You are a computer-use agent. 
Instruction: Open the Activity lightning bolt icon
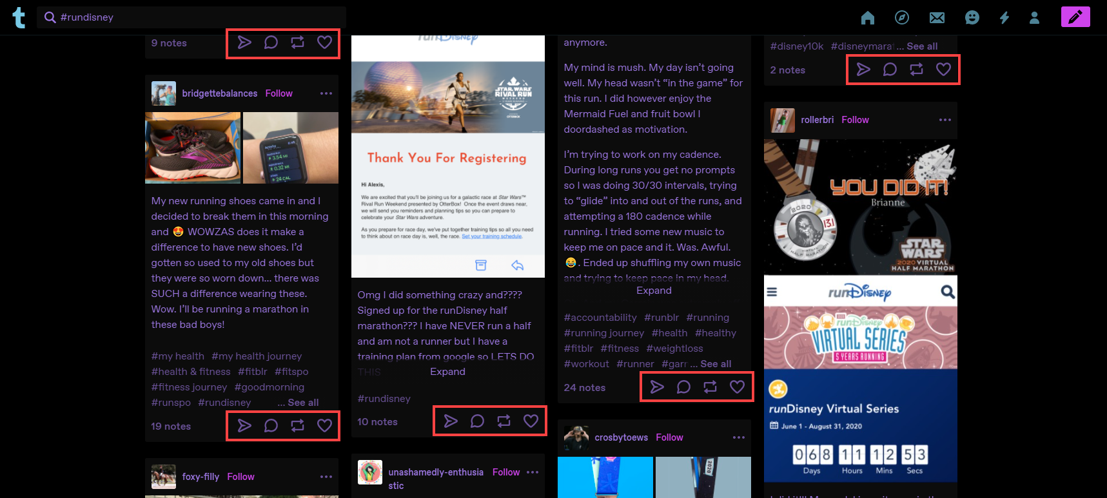1004,17
